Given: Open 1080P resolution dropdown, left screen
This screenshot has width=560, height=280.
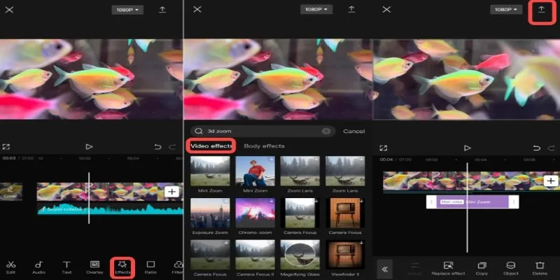Looking at the screenshot, I should tap(127, 10).
